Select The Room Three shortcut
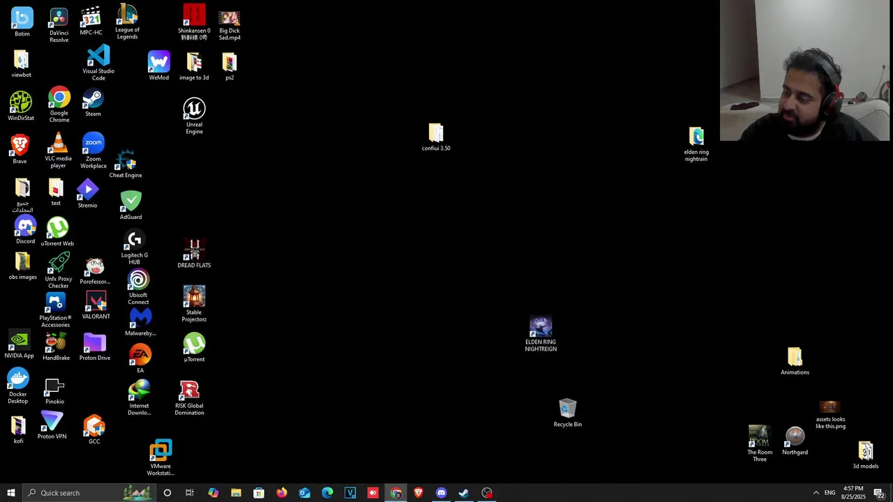 click(x=760, y=443)
